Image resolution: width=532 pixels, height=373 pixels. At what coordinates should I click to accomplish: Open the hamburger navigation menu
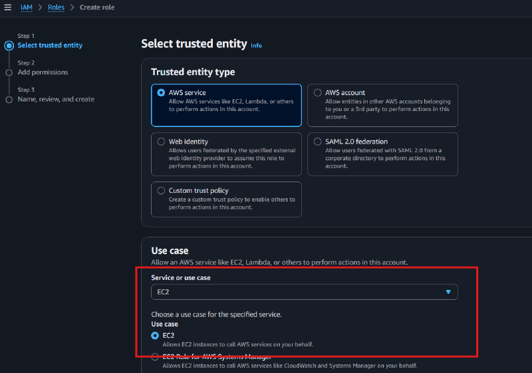pyautogui.click(x=7, y=7)
